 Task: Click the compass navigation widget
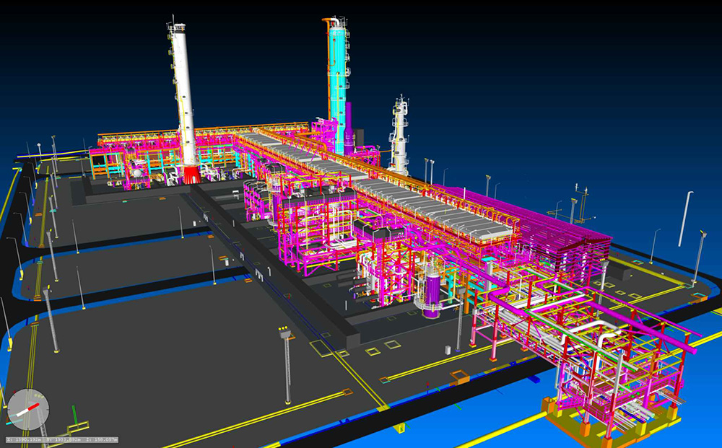click(x=28, y=408)
